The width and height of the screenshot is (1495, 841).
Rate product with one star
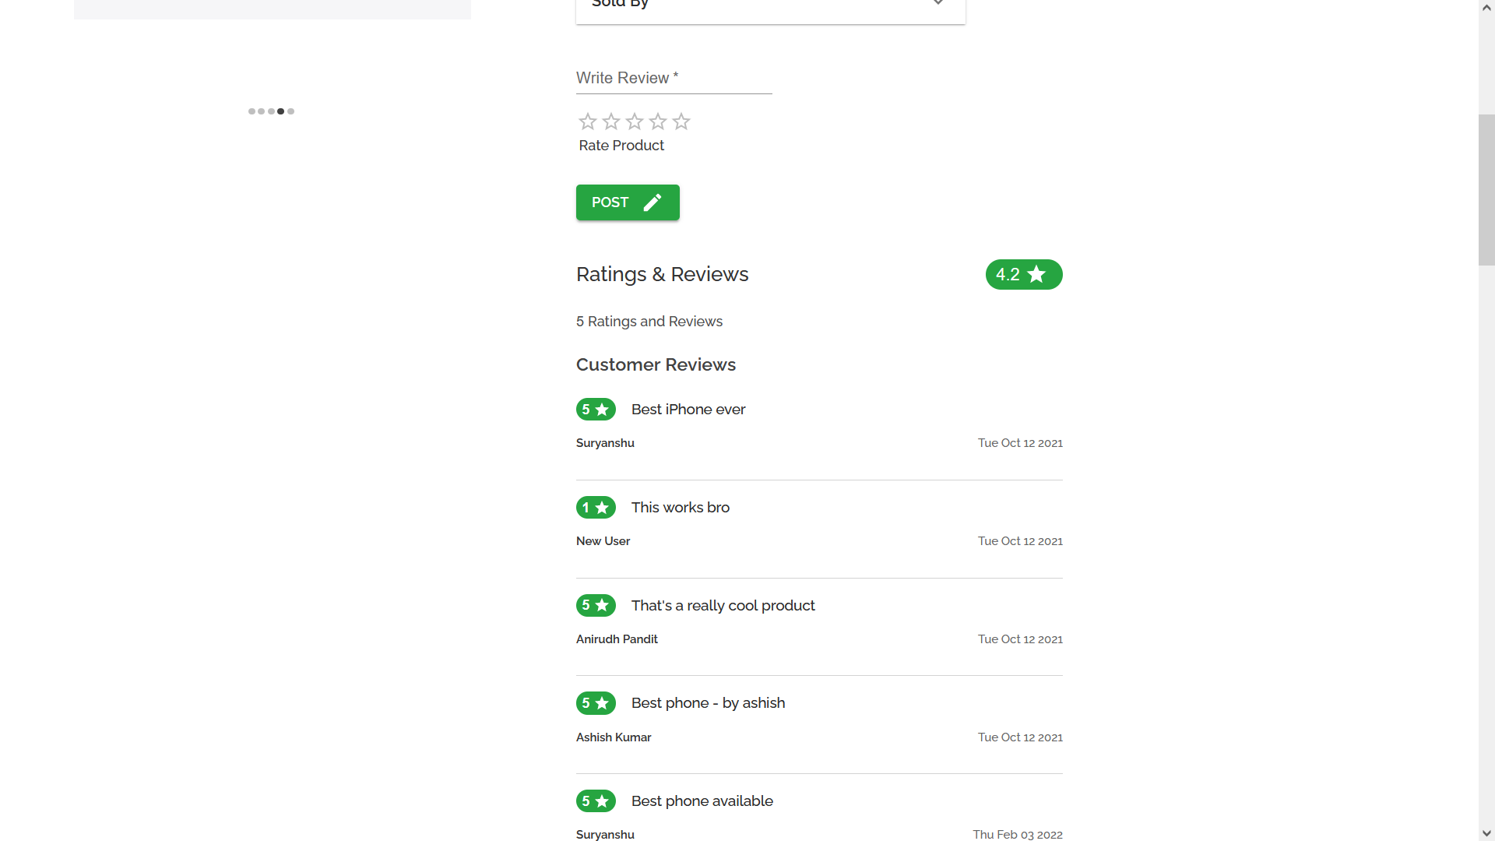588,121
